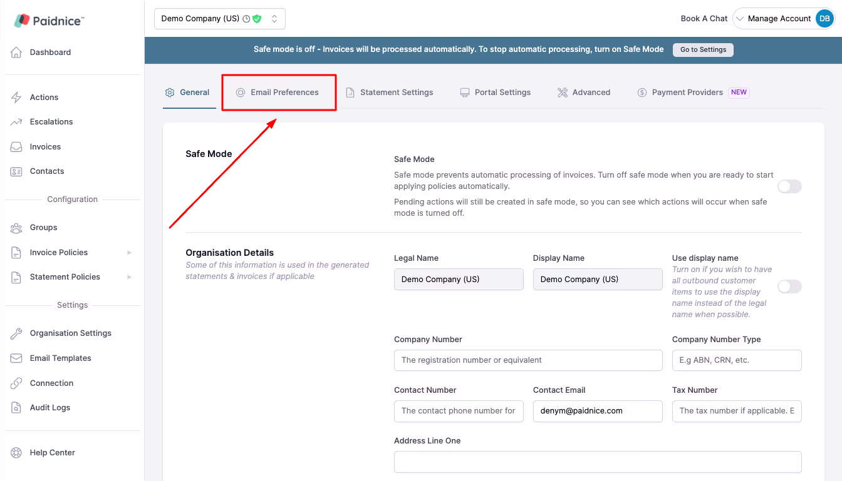
Task: Click the Go to Settings button
Action: click(x=703, y=50)
